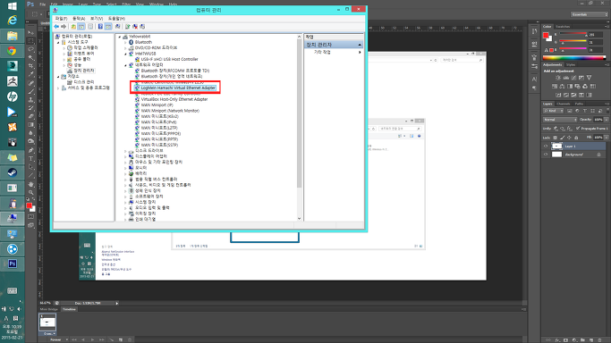611x343 pixels.
Task: Toggle the Propagate Frame 1 checkbox
Action: [578, 129]
